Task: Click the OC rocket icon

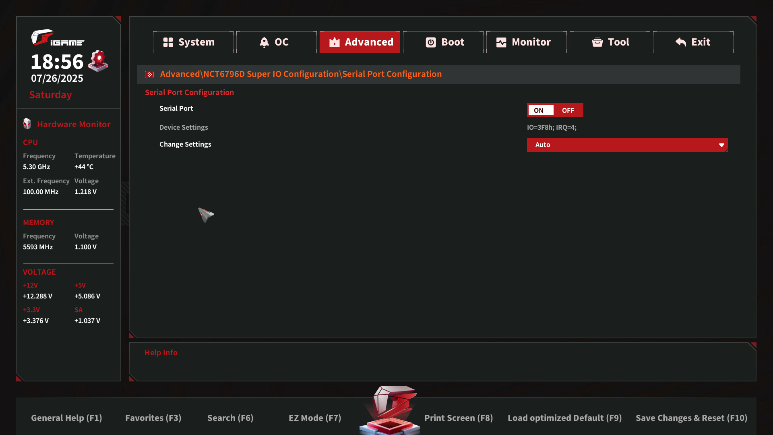Action: coord(264,42)
